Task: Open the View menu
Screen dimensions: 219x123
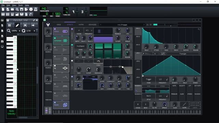Action: (x=14, y=5)
